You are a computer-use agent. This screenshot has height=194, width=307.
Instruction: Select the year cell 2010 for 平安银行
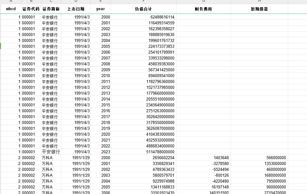click(101, 76)
